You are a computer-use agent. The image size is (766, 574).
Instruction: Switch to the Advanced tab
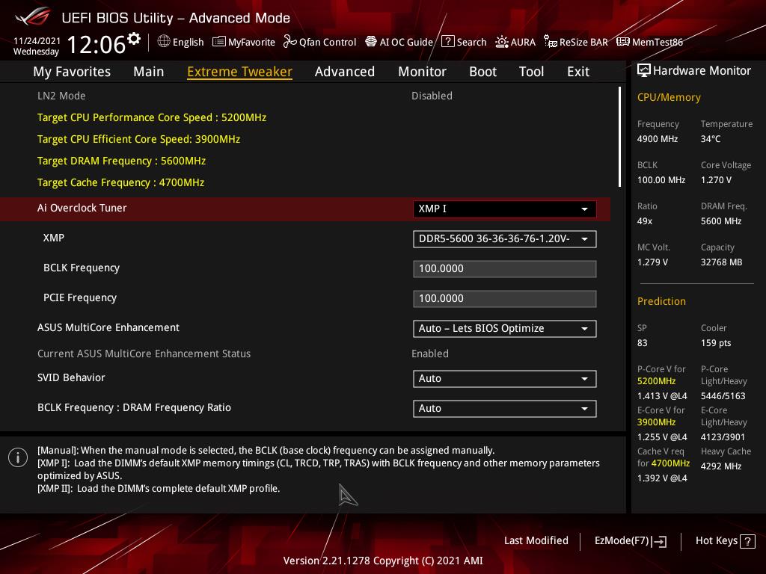(x=344, y=72)
